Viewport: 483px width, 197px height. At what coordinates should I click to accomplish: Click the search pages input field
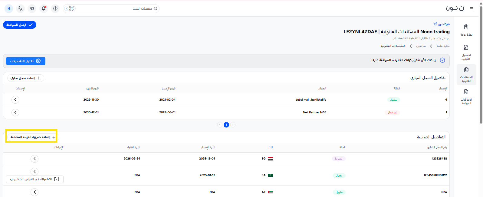(115, 9)
